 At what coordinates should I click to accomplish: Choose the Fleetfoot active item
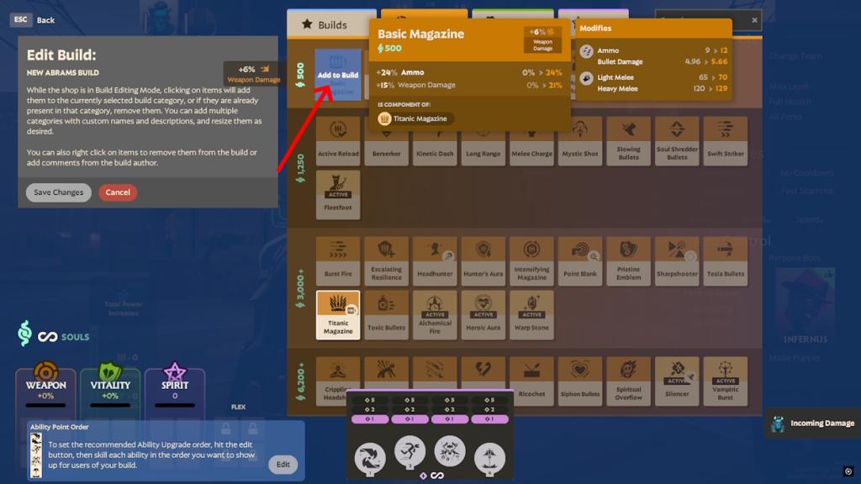(338, 194)
